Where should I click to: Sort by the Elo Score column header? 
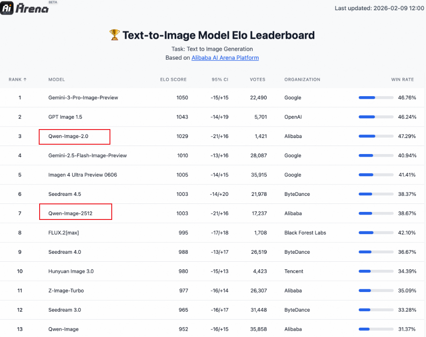coord(173,80)
